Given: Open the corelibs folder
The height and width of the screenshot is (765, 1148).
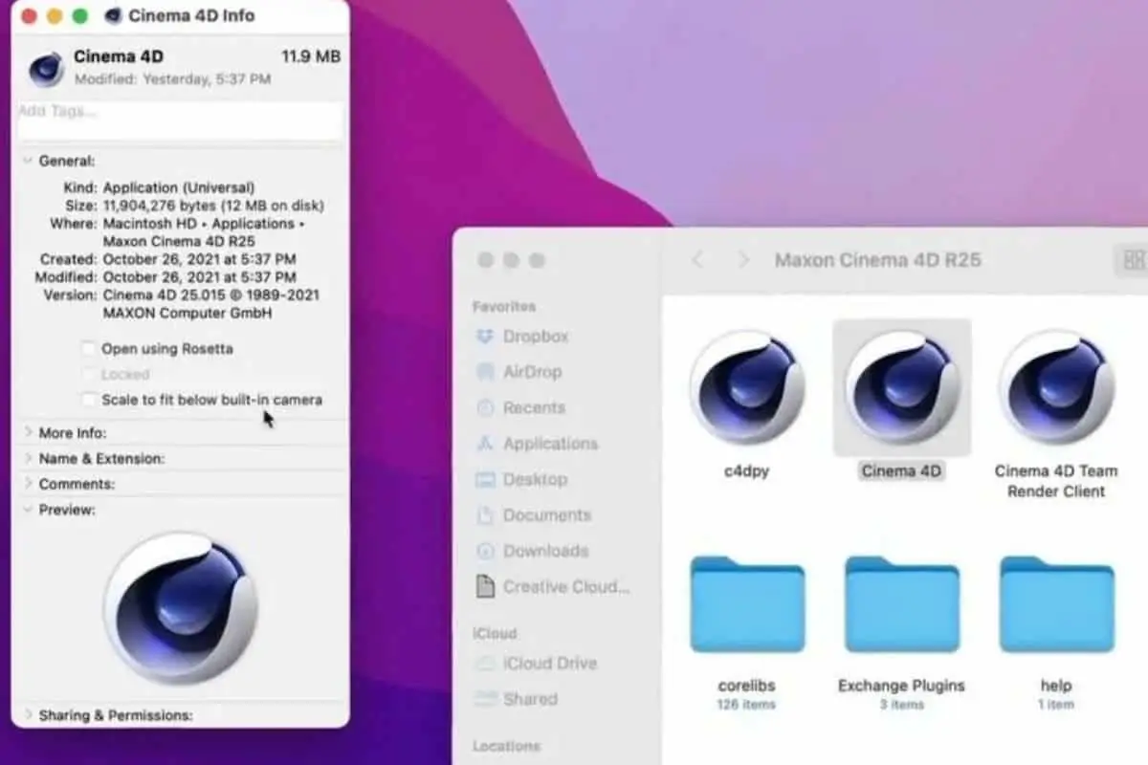Looking at the screenshot, I should (747, 604).
